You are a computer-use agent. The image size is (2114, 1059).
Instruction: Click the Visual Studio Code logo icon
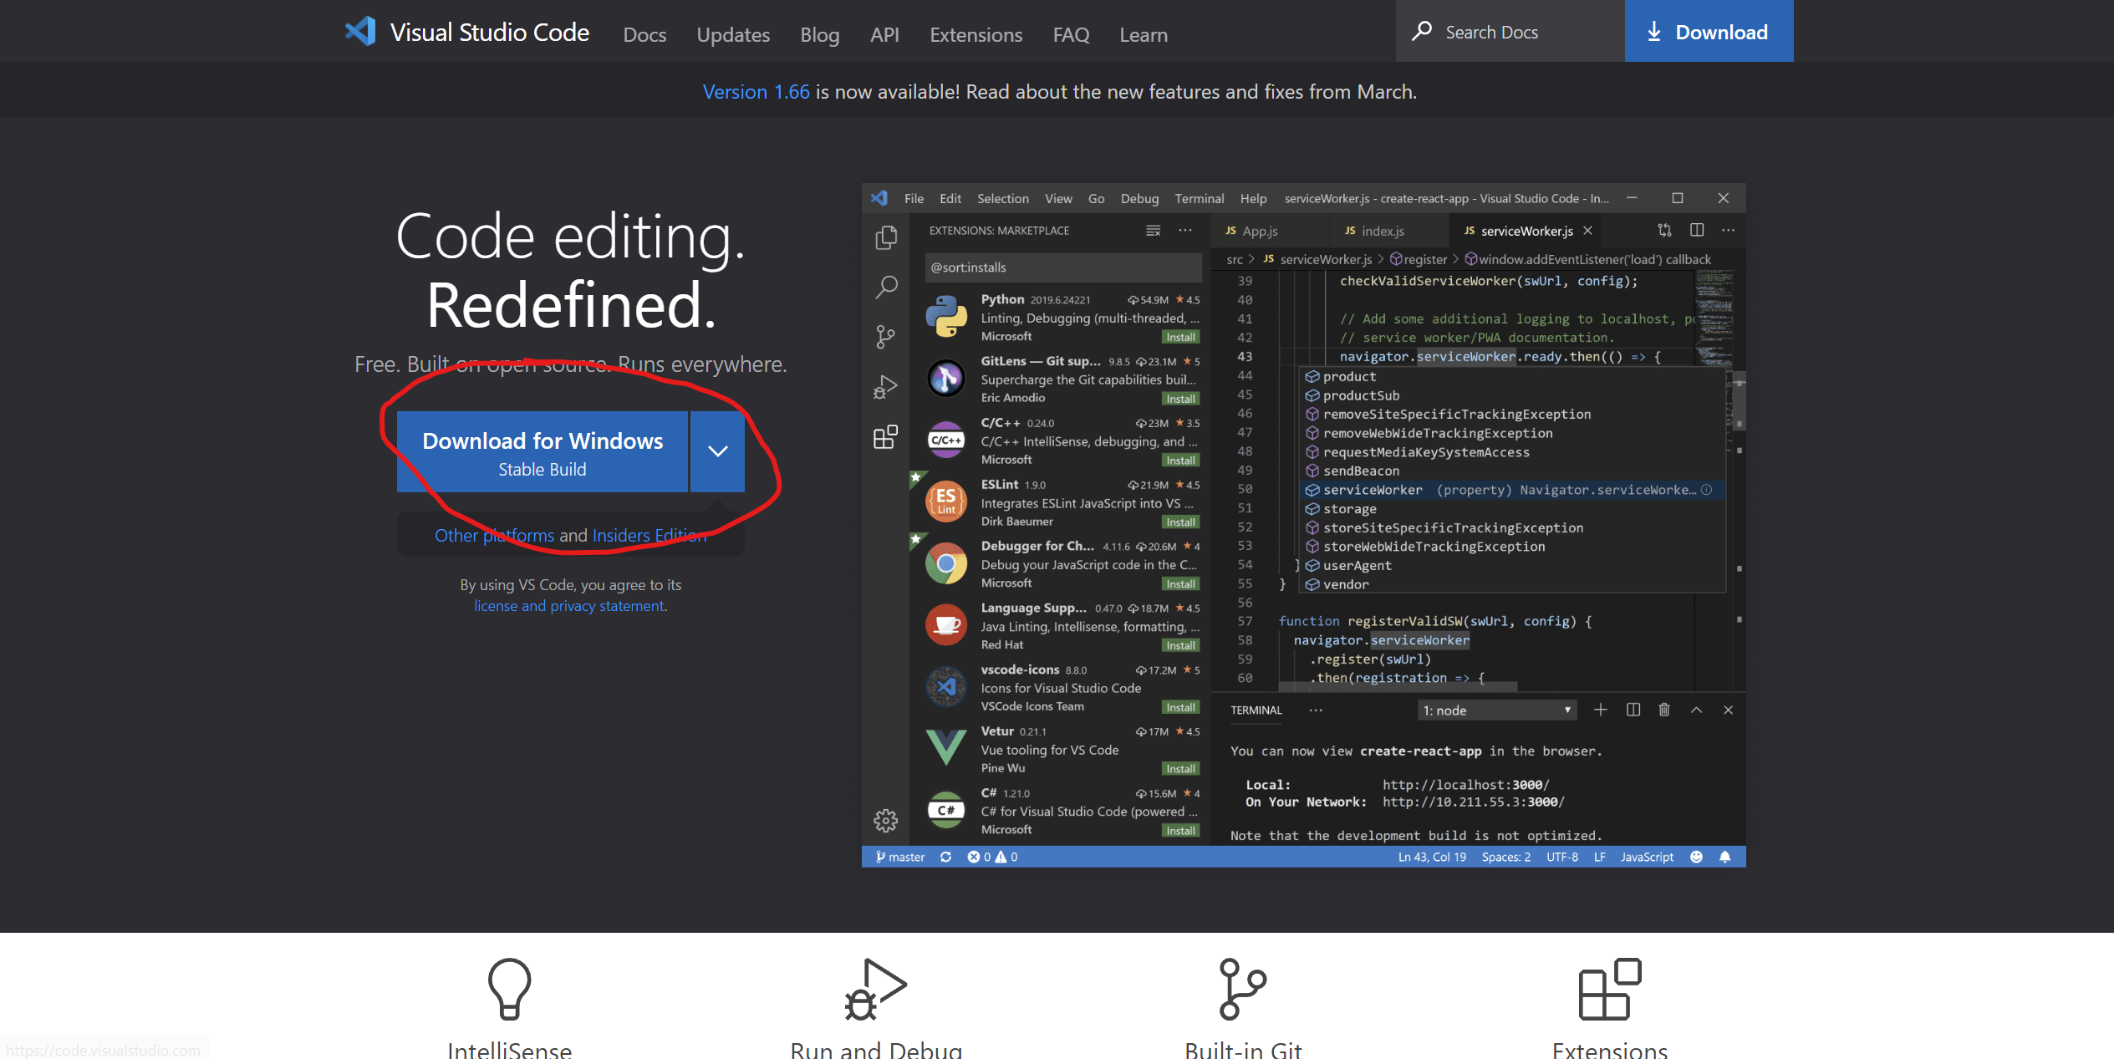(x=360, y=32)
